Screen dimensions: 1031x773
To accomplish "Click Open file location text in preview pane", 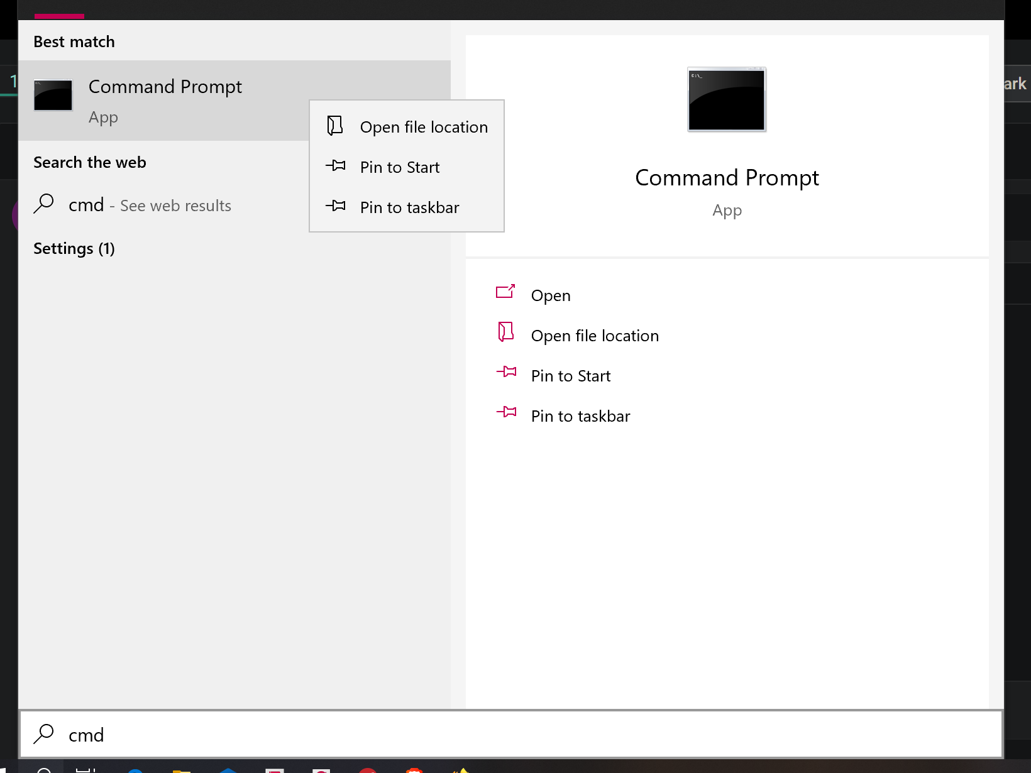I will (x=595, y=336).
